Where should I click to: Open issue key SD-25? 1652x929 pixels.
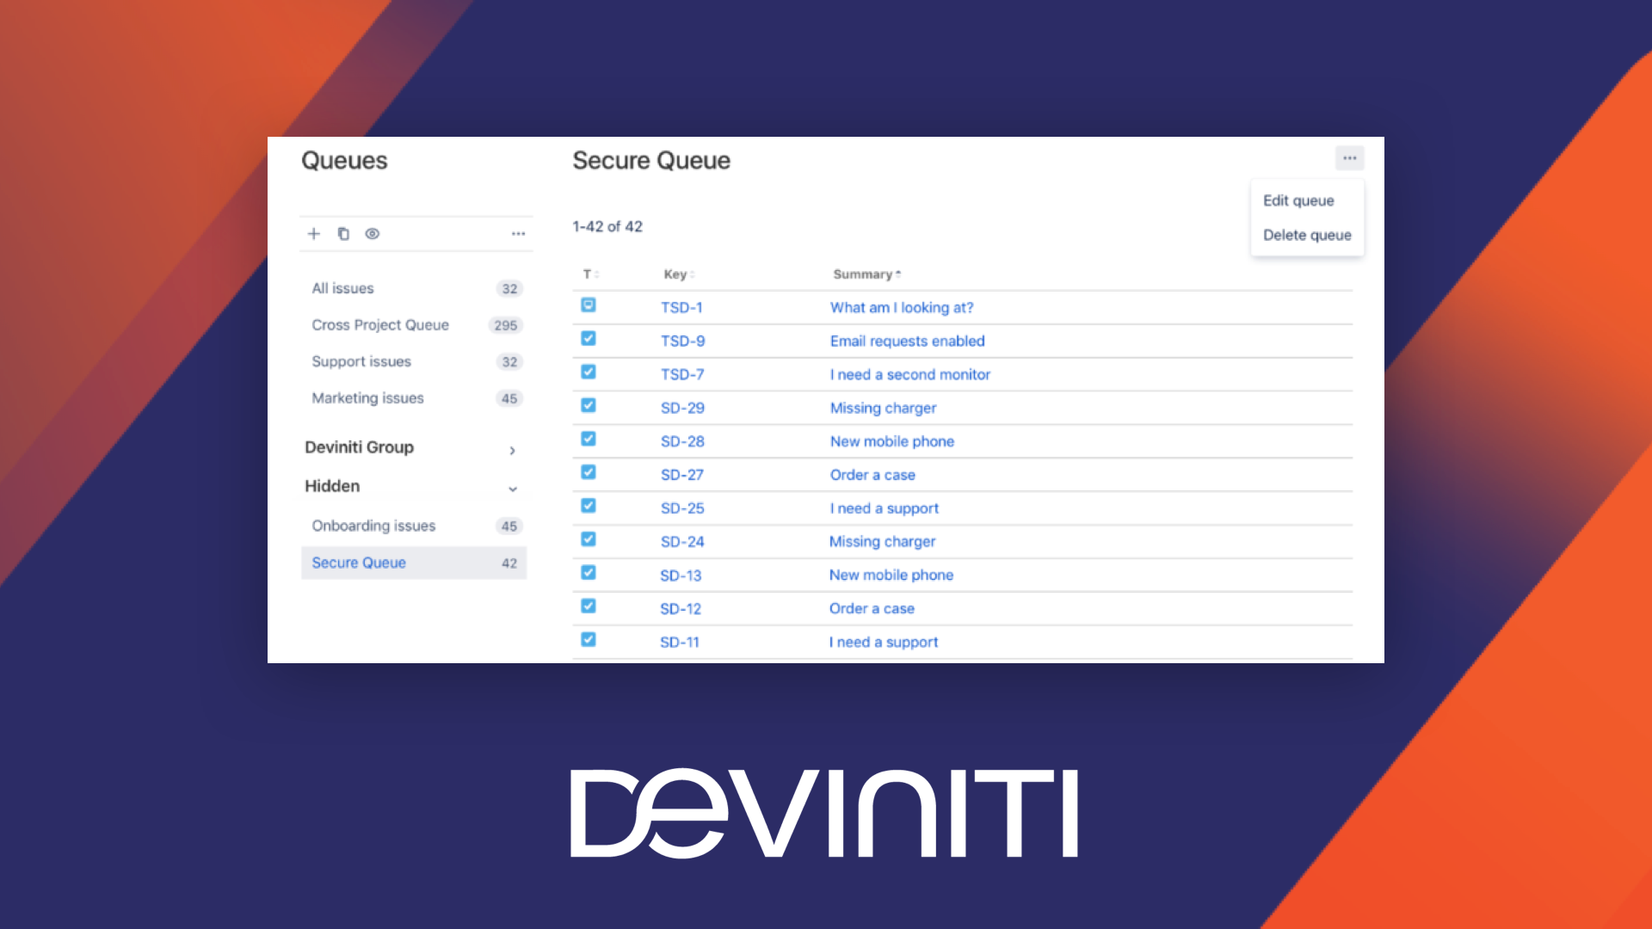[x=682, y=509]
